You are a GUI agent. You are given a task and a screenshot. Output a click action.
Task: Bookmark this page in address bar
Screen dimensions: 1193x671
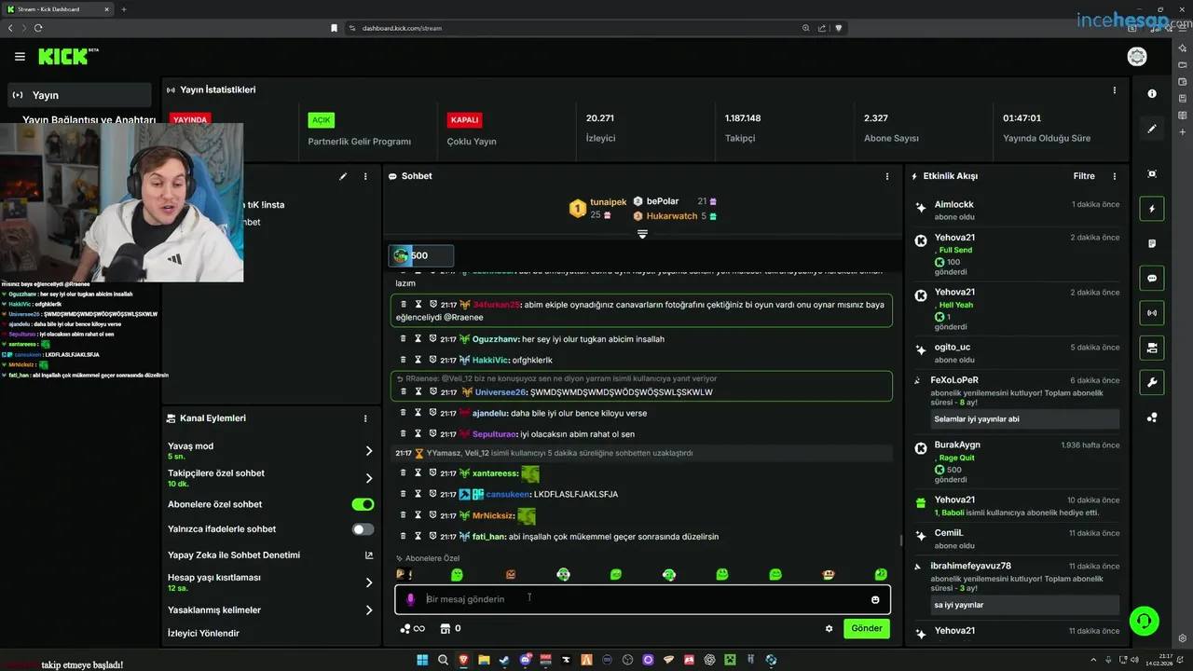point(334,28)
